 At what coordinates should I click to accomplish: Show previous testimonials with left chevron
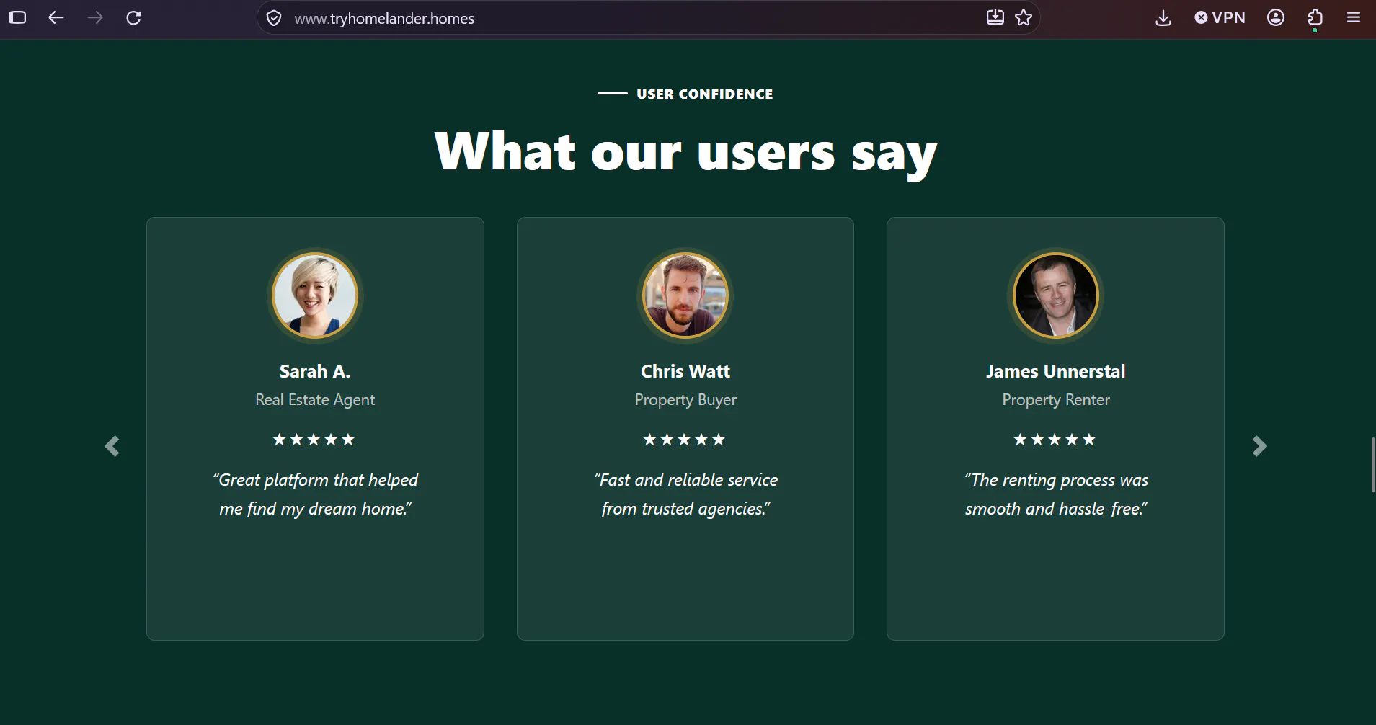[x=112, y=446]
